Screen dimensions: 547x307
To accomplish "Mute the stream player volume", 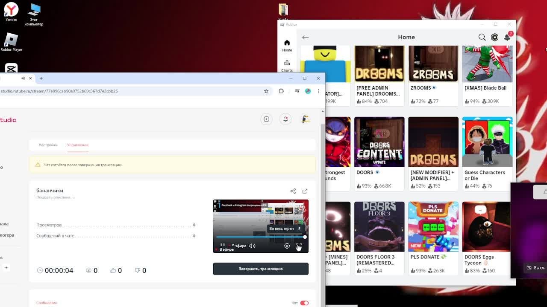I will (252, 246).
